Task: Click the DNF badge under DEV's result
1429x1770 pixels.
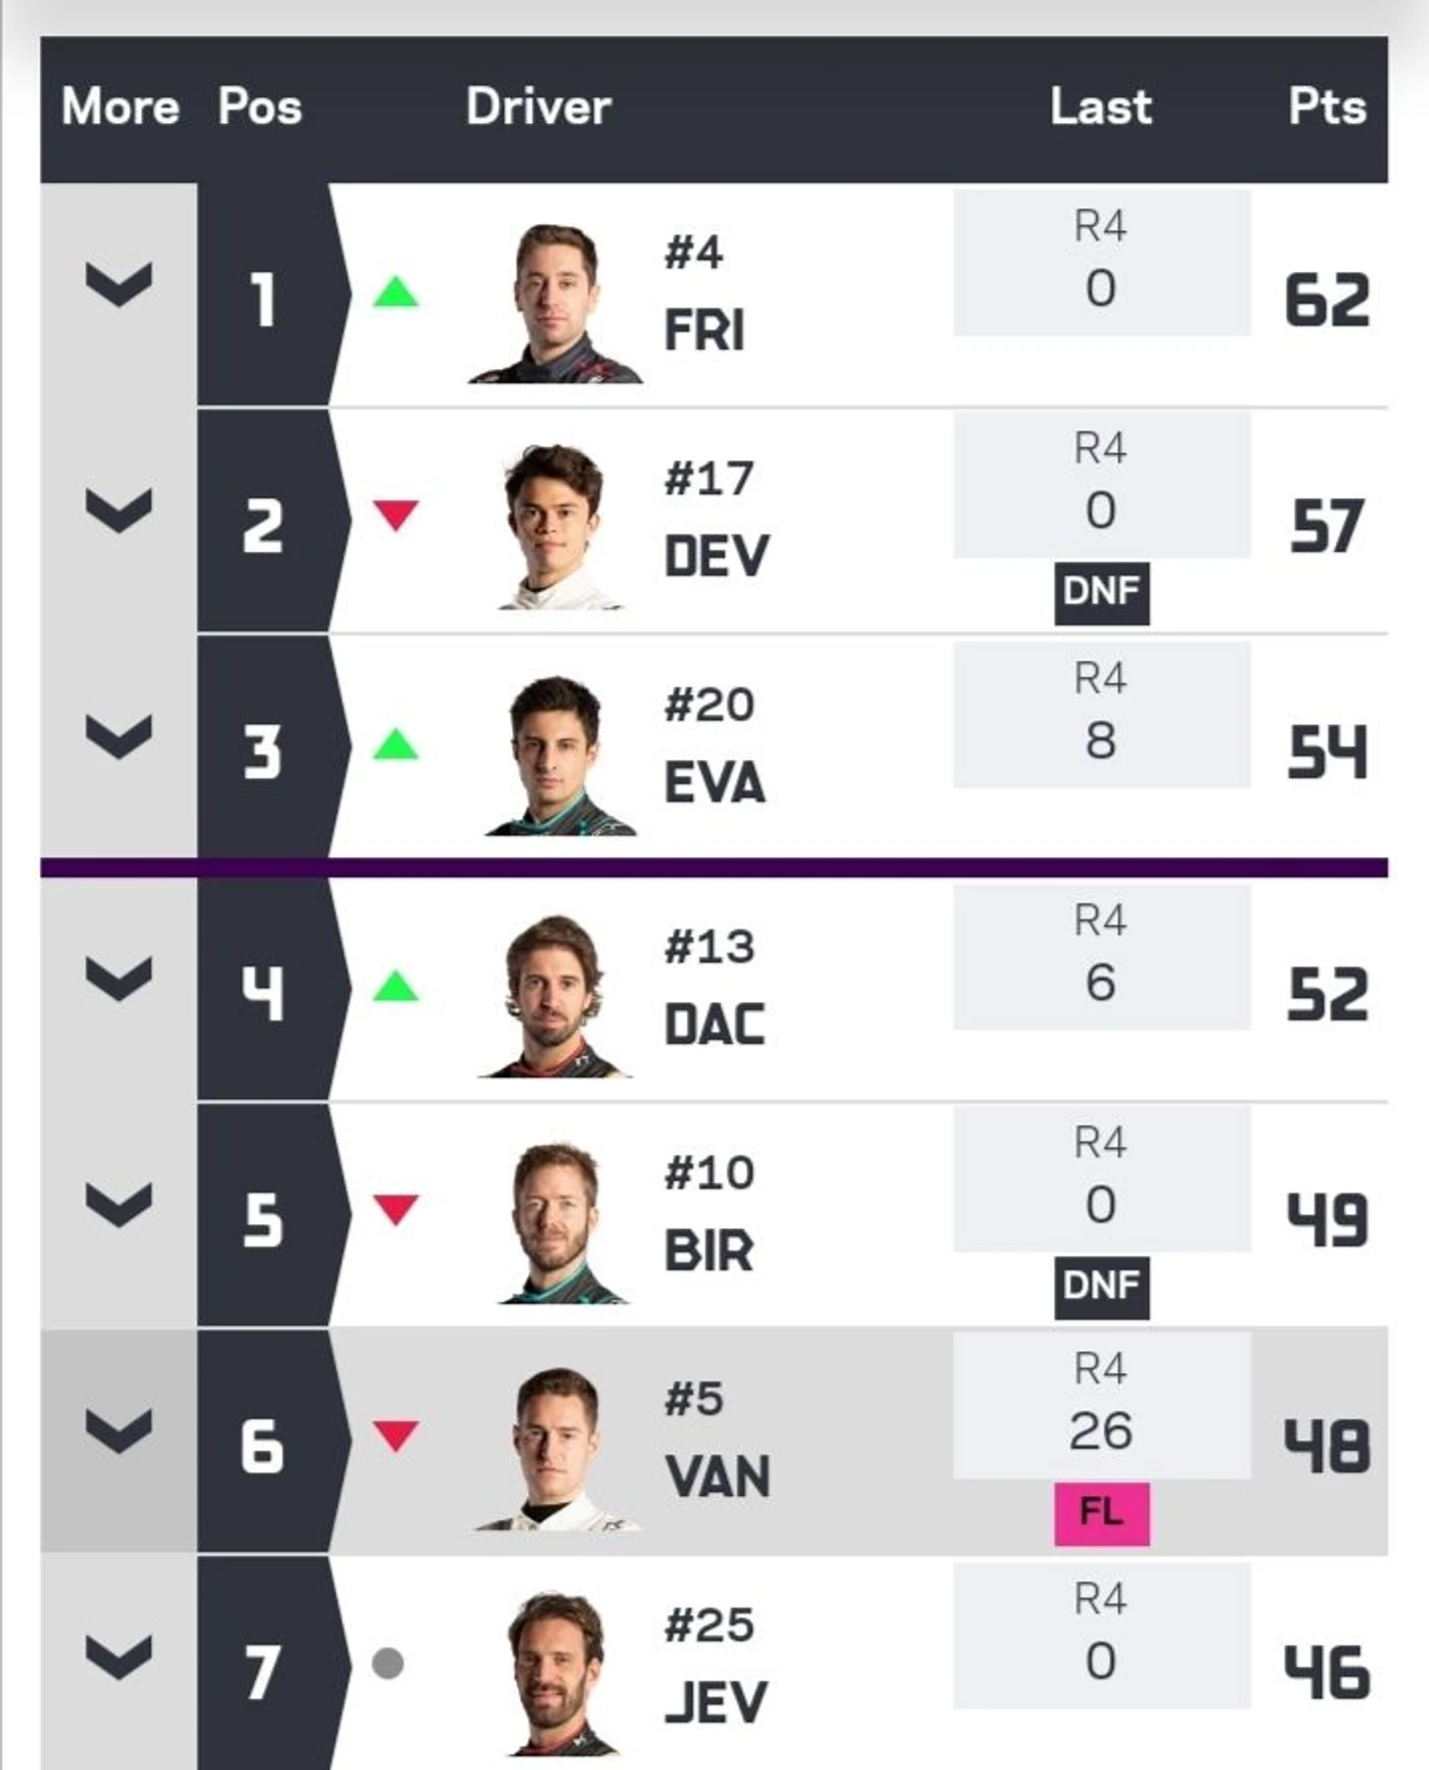Action: point(1101,592)
